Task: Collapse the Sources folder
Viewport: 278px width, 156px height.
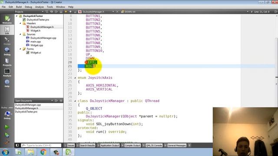Action: click(x=20, y=34)
